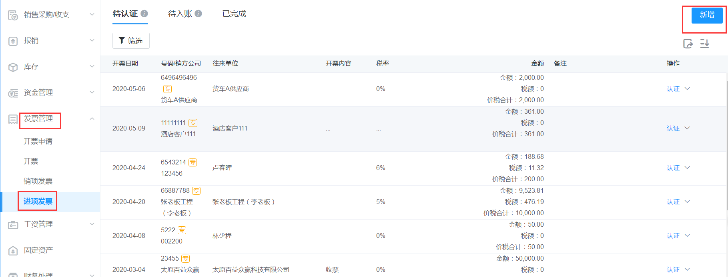Open the 认证 dropdown arrow for 2020-04-20 row
728x277 pixels.
(687, 202)
